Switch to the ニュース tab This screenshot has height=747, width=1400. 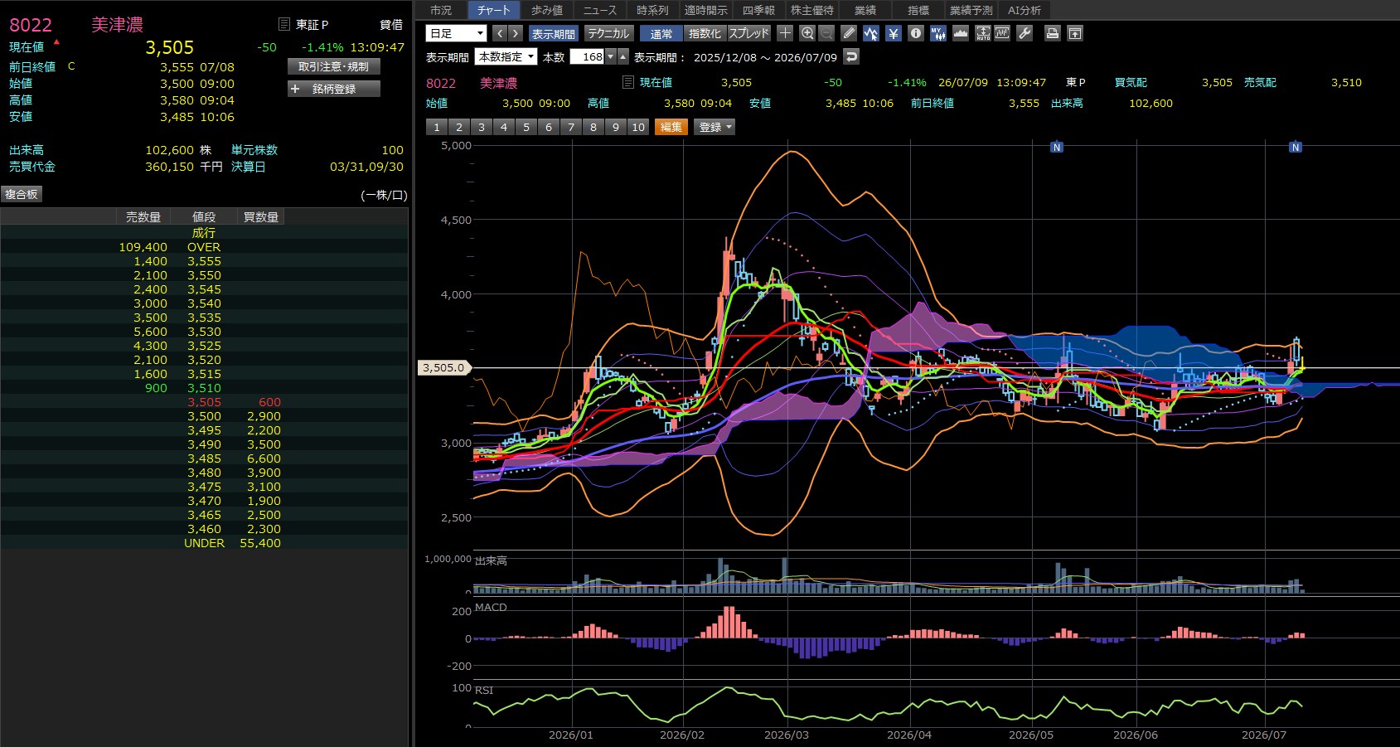click(600, 10)
